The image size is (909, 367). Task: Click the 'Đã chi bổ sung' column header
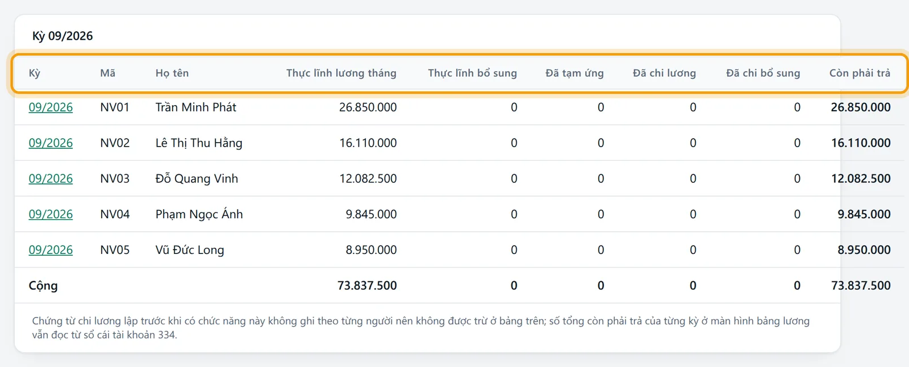click(x=763, y=73)
